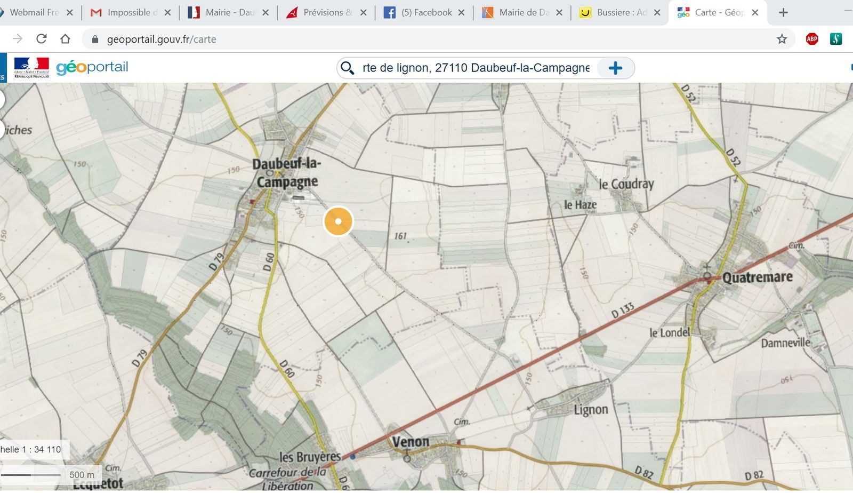Click the le Haze label

[581, 205]
